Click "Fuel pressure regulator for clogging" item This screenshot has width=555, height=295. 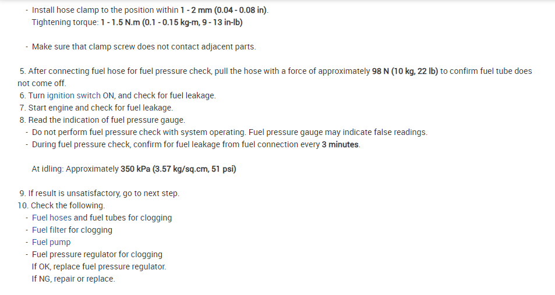97,254
